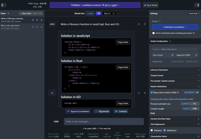Expand Pre-prompt / System prompt section
Screen dimensions: 201x139
pyautogui.click(x=175, y=81)
